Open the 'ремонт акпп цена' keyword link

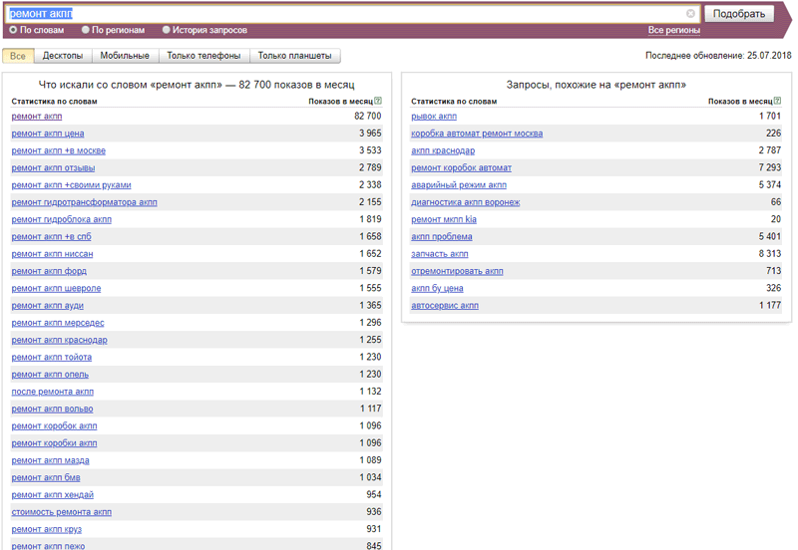point(48,134)
